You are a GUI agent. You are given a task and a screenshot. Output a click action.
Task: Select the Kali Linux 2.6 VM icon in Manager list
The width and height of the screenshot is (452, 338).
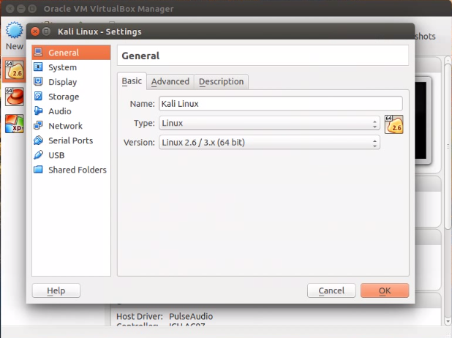(x=15, y=70)
